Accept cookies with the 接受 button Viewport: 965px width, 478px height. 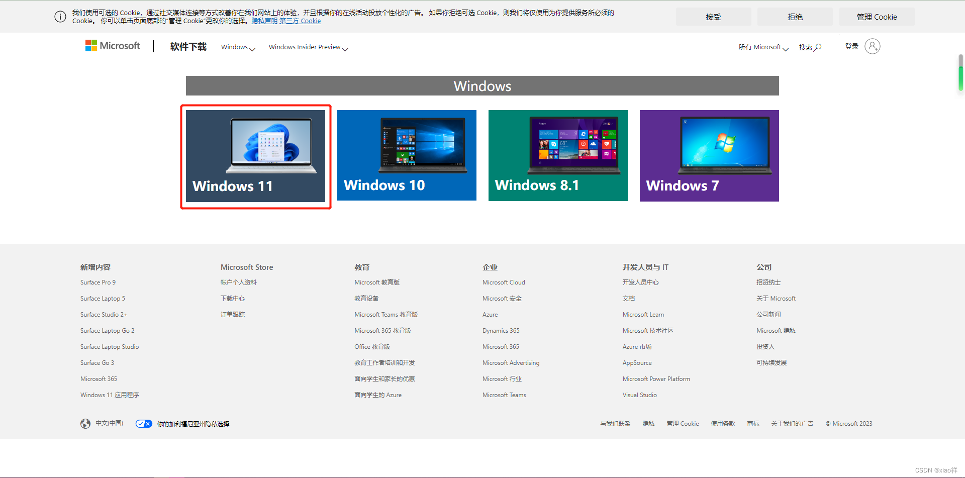pos(713,17)
